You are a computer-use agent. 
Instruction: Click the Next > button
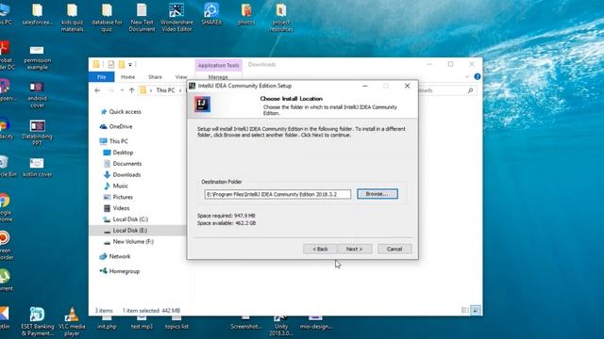pos(354,249)
